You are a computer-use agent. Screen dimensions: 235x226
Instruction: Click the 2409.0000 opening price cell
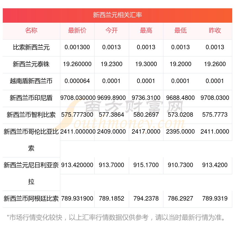(x=111, y=131)
